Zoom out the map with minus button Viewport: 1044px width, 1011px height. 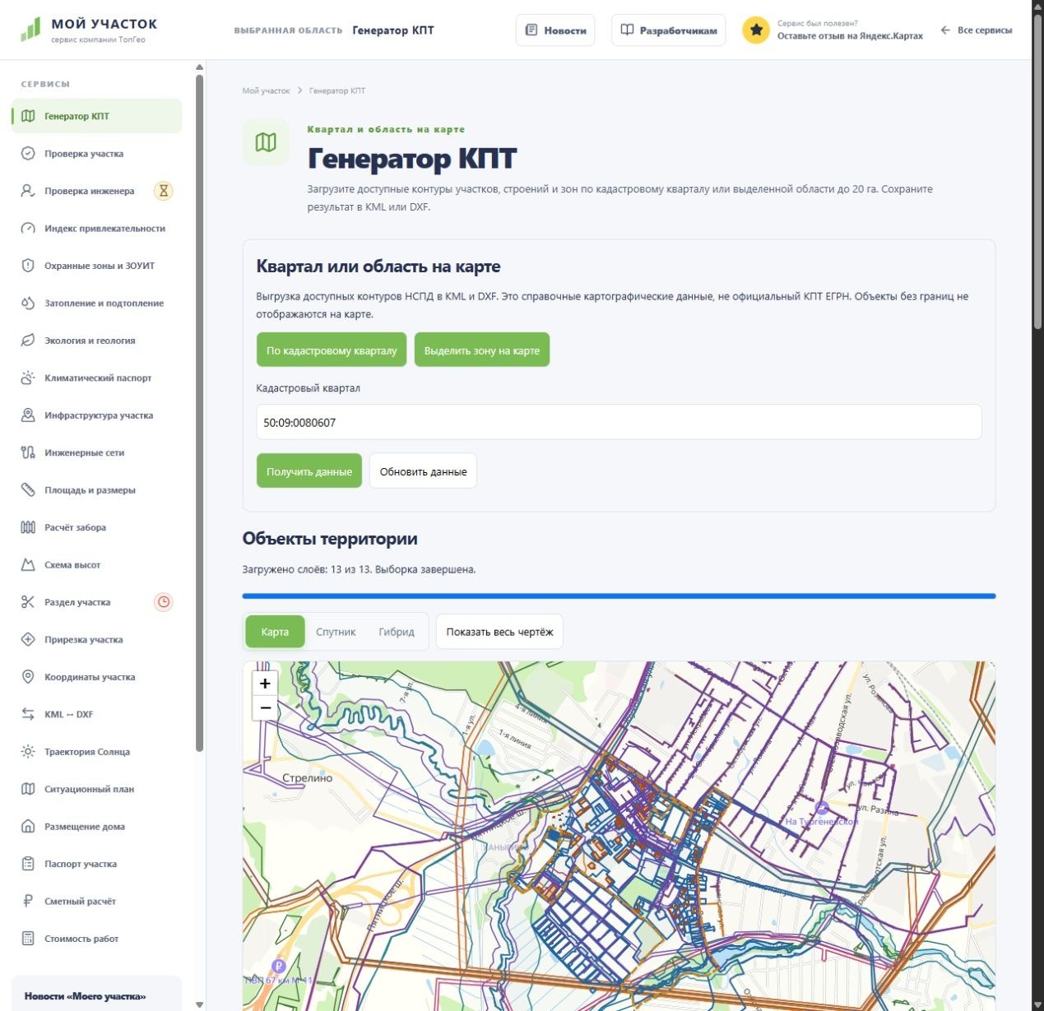click(265, 707)
